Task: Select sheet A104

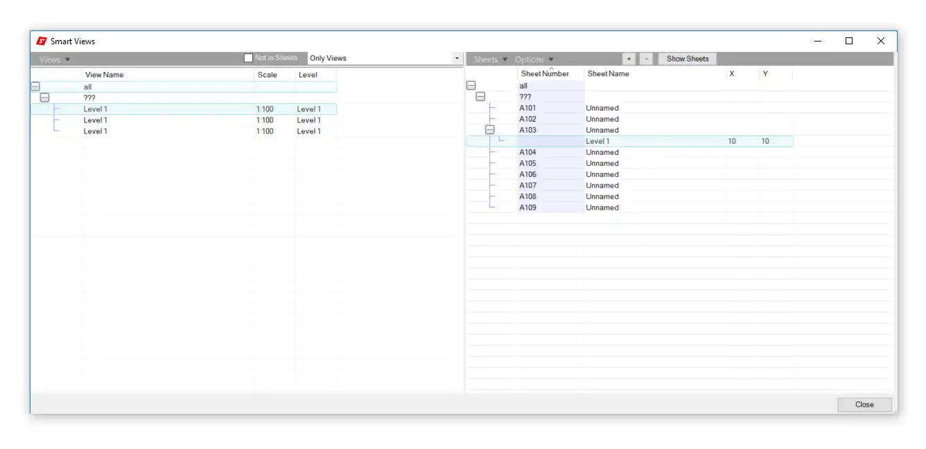Action: point(527,152)
